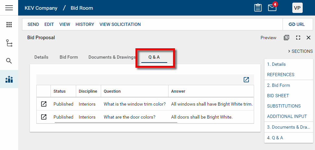Click the URL link button

pyautogui.click(x=297, y=24)
